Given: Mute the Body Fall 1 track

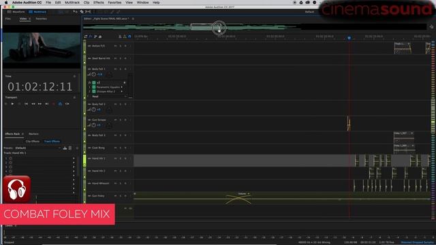Looking at the screenshot, I should coord(115,69).
